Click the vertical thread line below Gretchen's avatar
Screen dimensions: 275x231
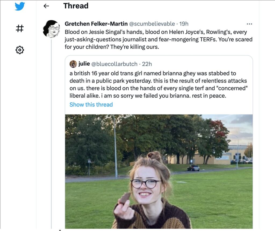tap(51, 134)
